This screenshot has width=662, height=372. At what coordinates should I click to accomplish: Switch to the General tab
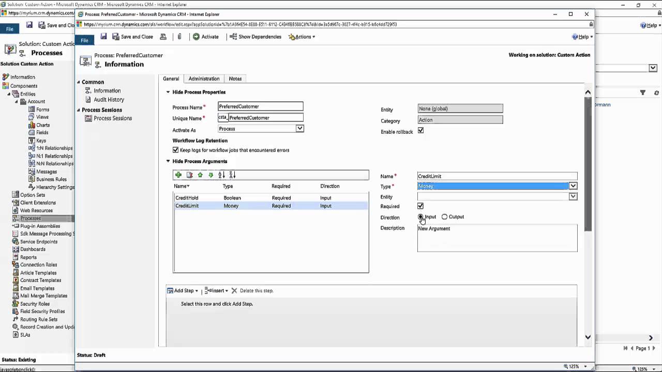[x=171, y=79]
